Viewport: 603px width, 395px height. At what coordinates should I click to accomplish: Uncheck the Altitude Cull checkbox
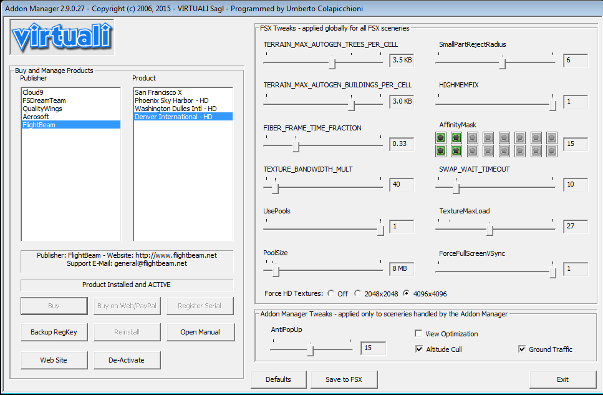419,349
